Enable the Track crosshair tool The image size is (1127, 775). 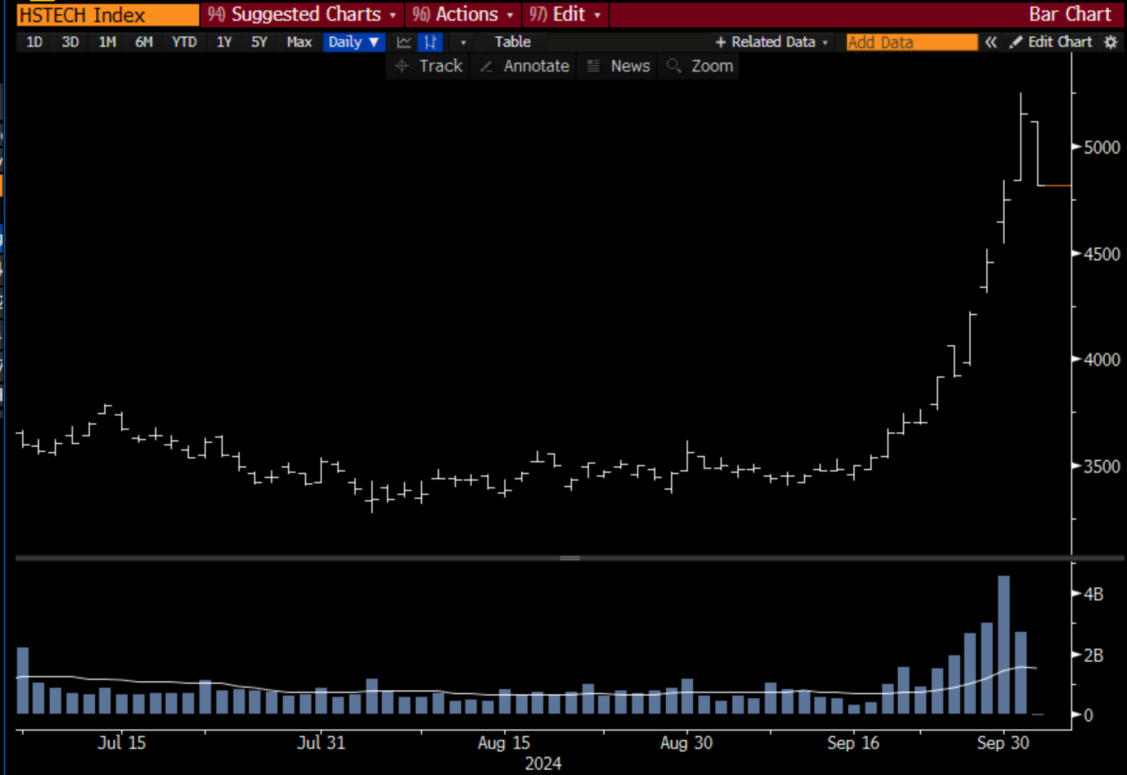point(428,66)
